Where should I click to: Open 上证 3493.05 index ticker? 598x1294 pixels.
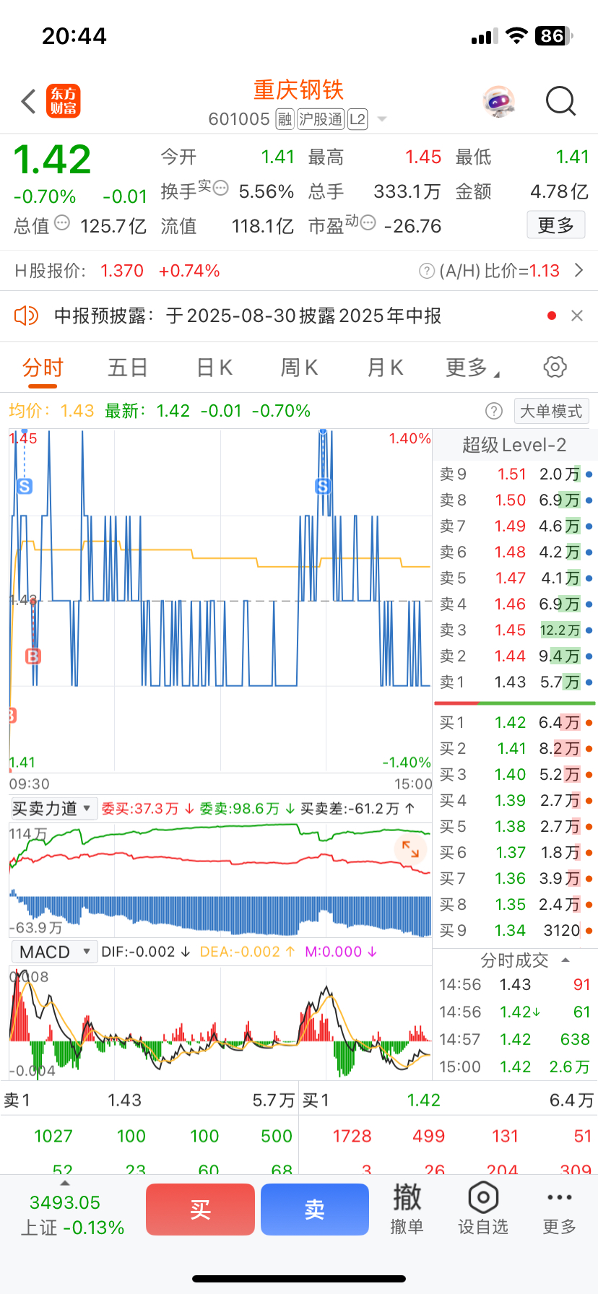pos(71,1215)
